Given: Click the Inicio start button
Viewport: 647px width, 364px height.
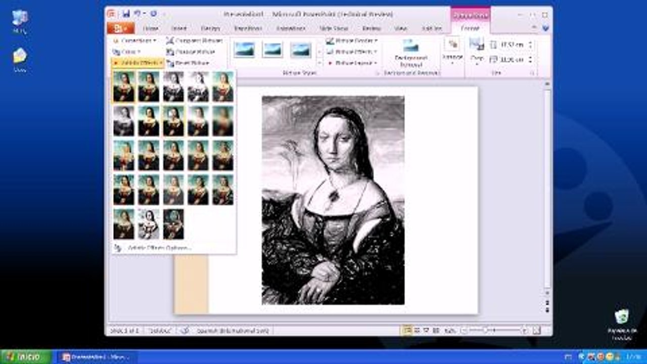Looking at the screenshot, I should (x=26, y=357).
